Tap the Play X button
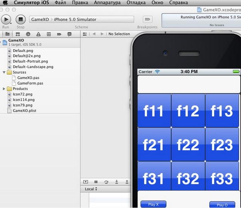 pos(153,204)
